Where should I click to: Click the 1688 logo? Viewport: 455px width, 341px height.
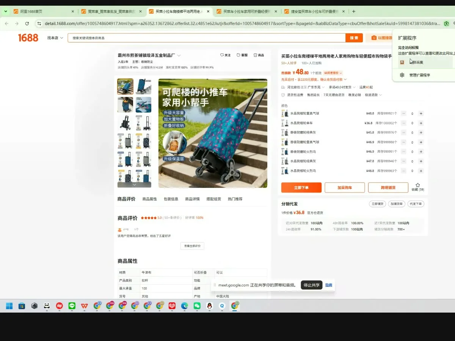tap(28, 38)
